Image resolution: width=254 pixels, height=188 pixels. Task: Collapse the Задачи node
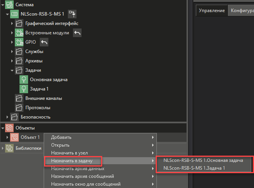12,71
